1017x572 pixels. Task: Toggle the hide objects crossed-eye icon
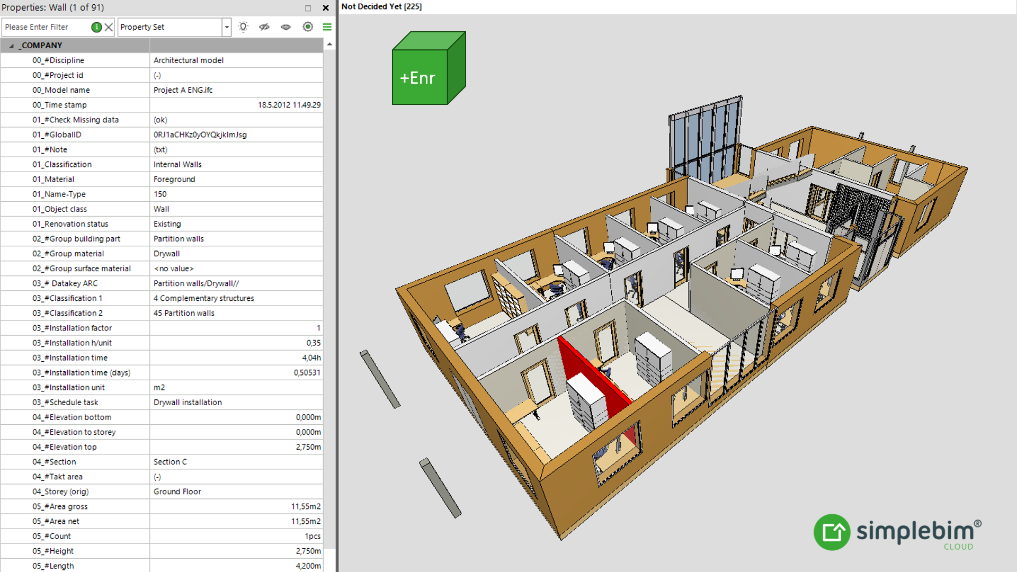click(x=264, y=27)
